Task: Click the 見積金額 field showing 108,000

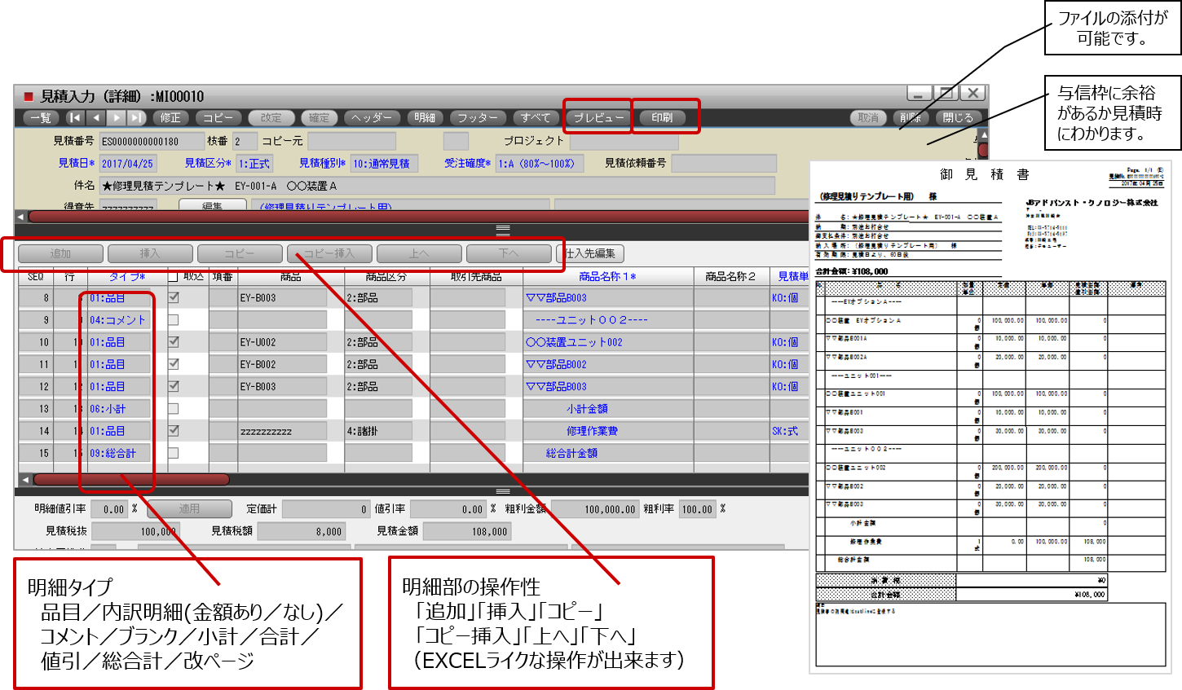Action: tap(467, 531)
